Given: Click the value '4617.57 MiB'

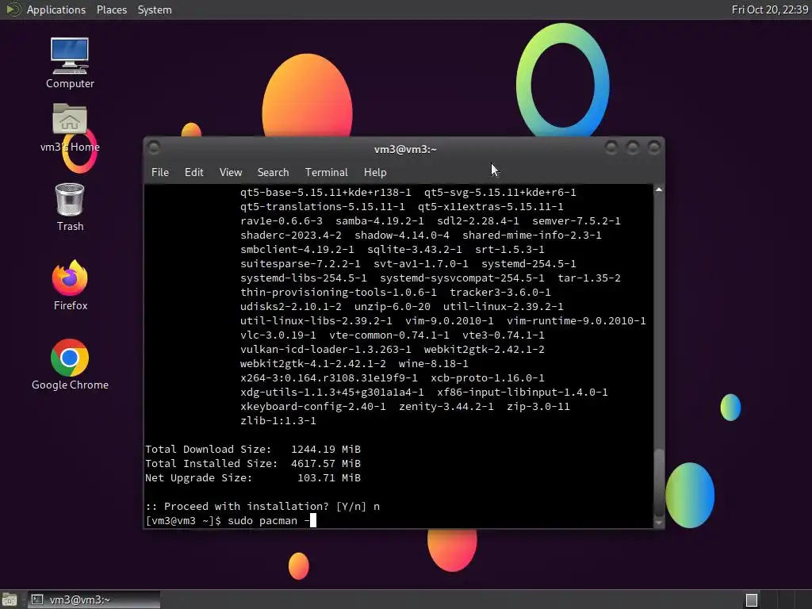Looking at the screenshot, I should click(x=326, y=463).
